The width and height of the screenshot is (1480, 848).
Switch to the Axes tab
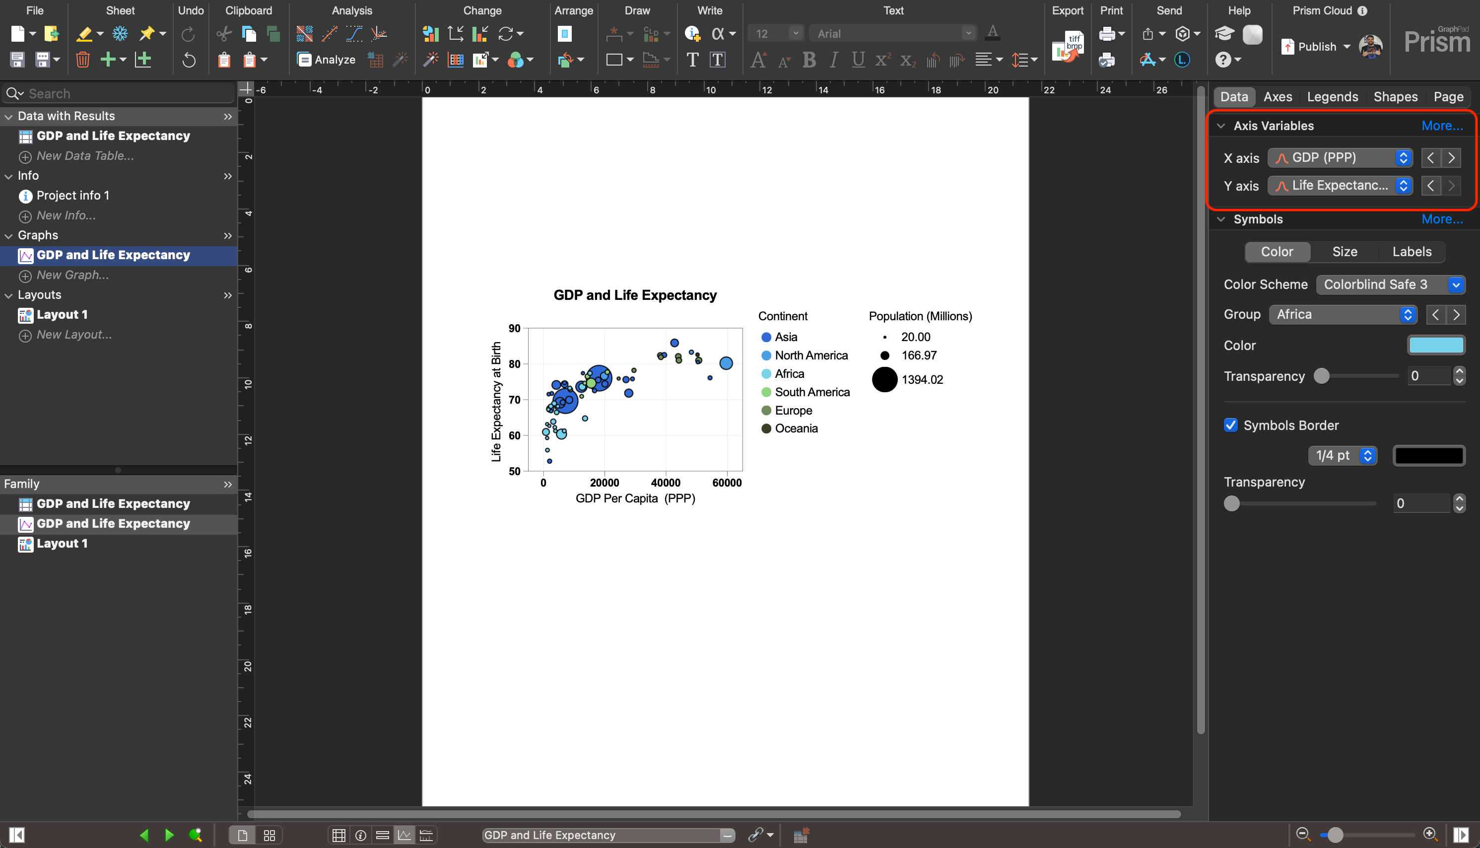(x=1278, y=97)
